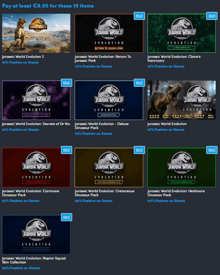Click the rating under Secrets of Dr Wu

click(x=21, y=130)
